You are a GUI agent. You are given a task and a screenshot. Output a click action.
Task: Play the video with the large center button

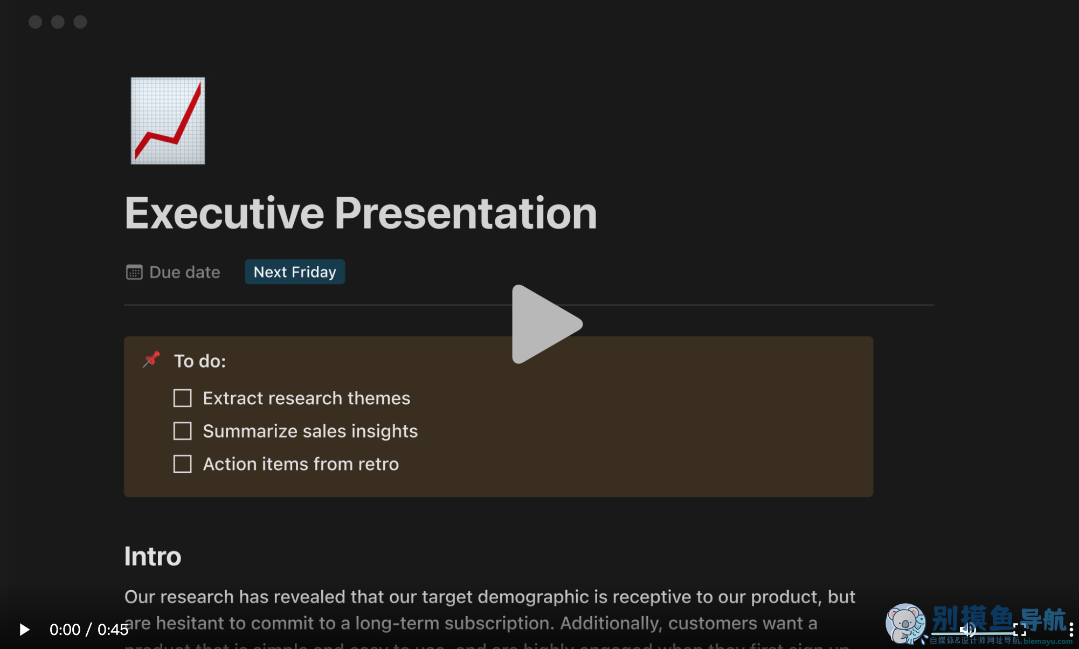pos(545,324)
